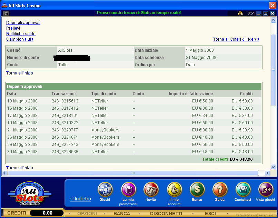Click the credit amount EU € 38.90
The image size is (278, 218).
pyautogui.click(x=242, y=130)
